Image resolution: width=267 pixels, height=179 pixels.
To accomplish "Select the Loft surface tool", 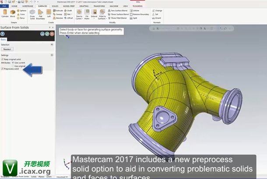I will (x=49, y=14).
